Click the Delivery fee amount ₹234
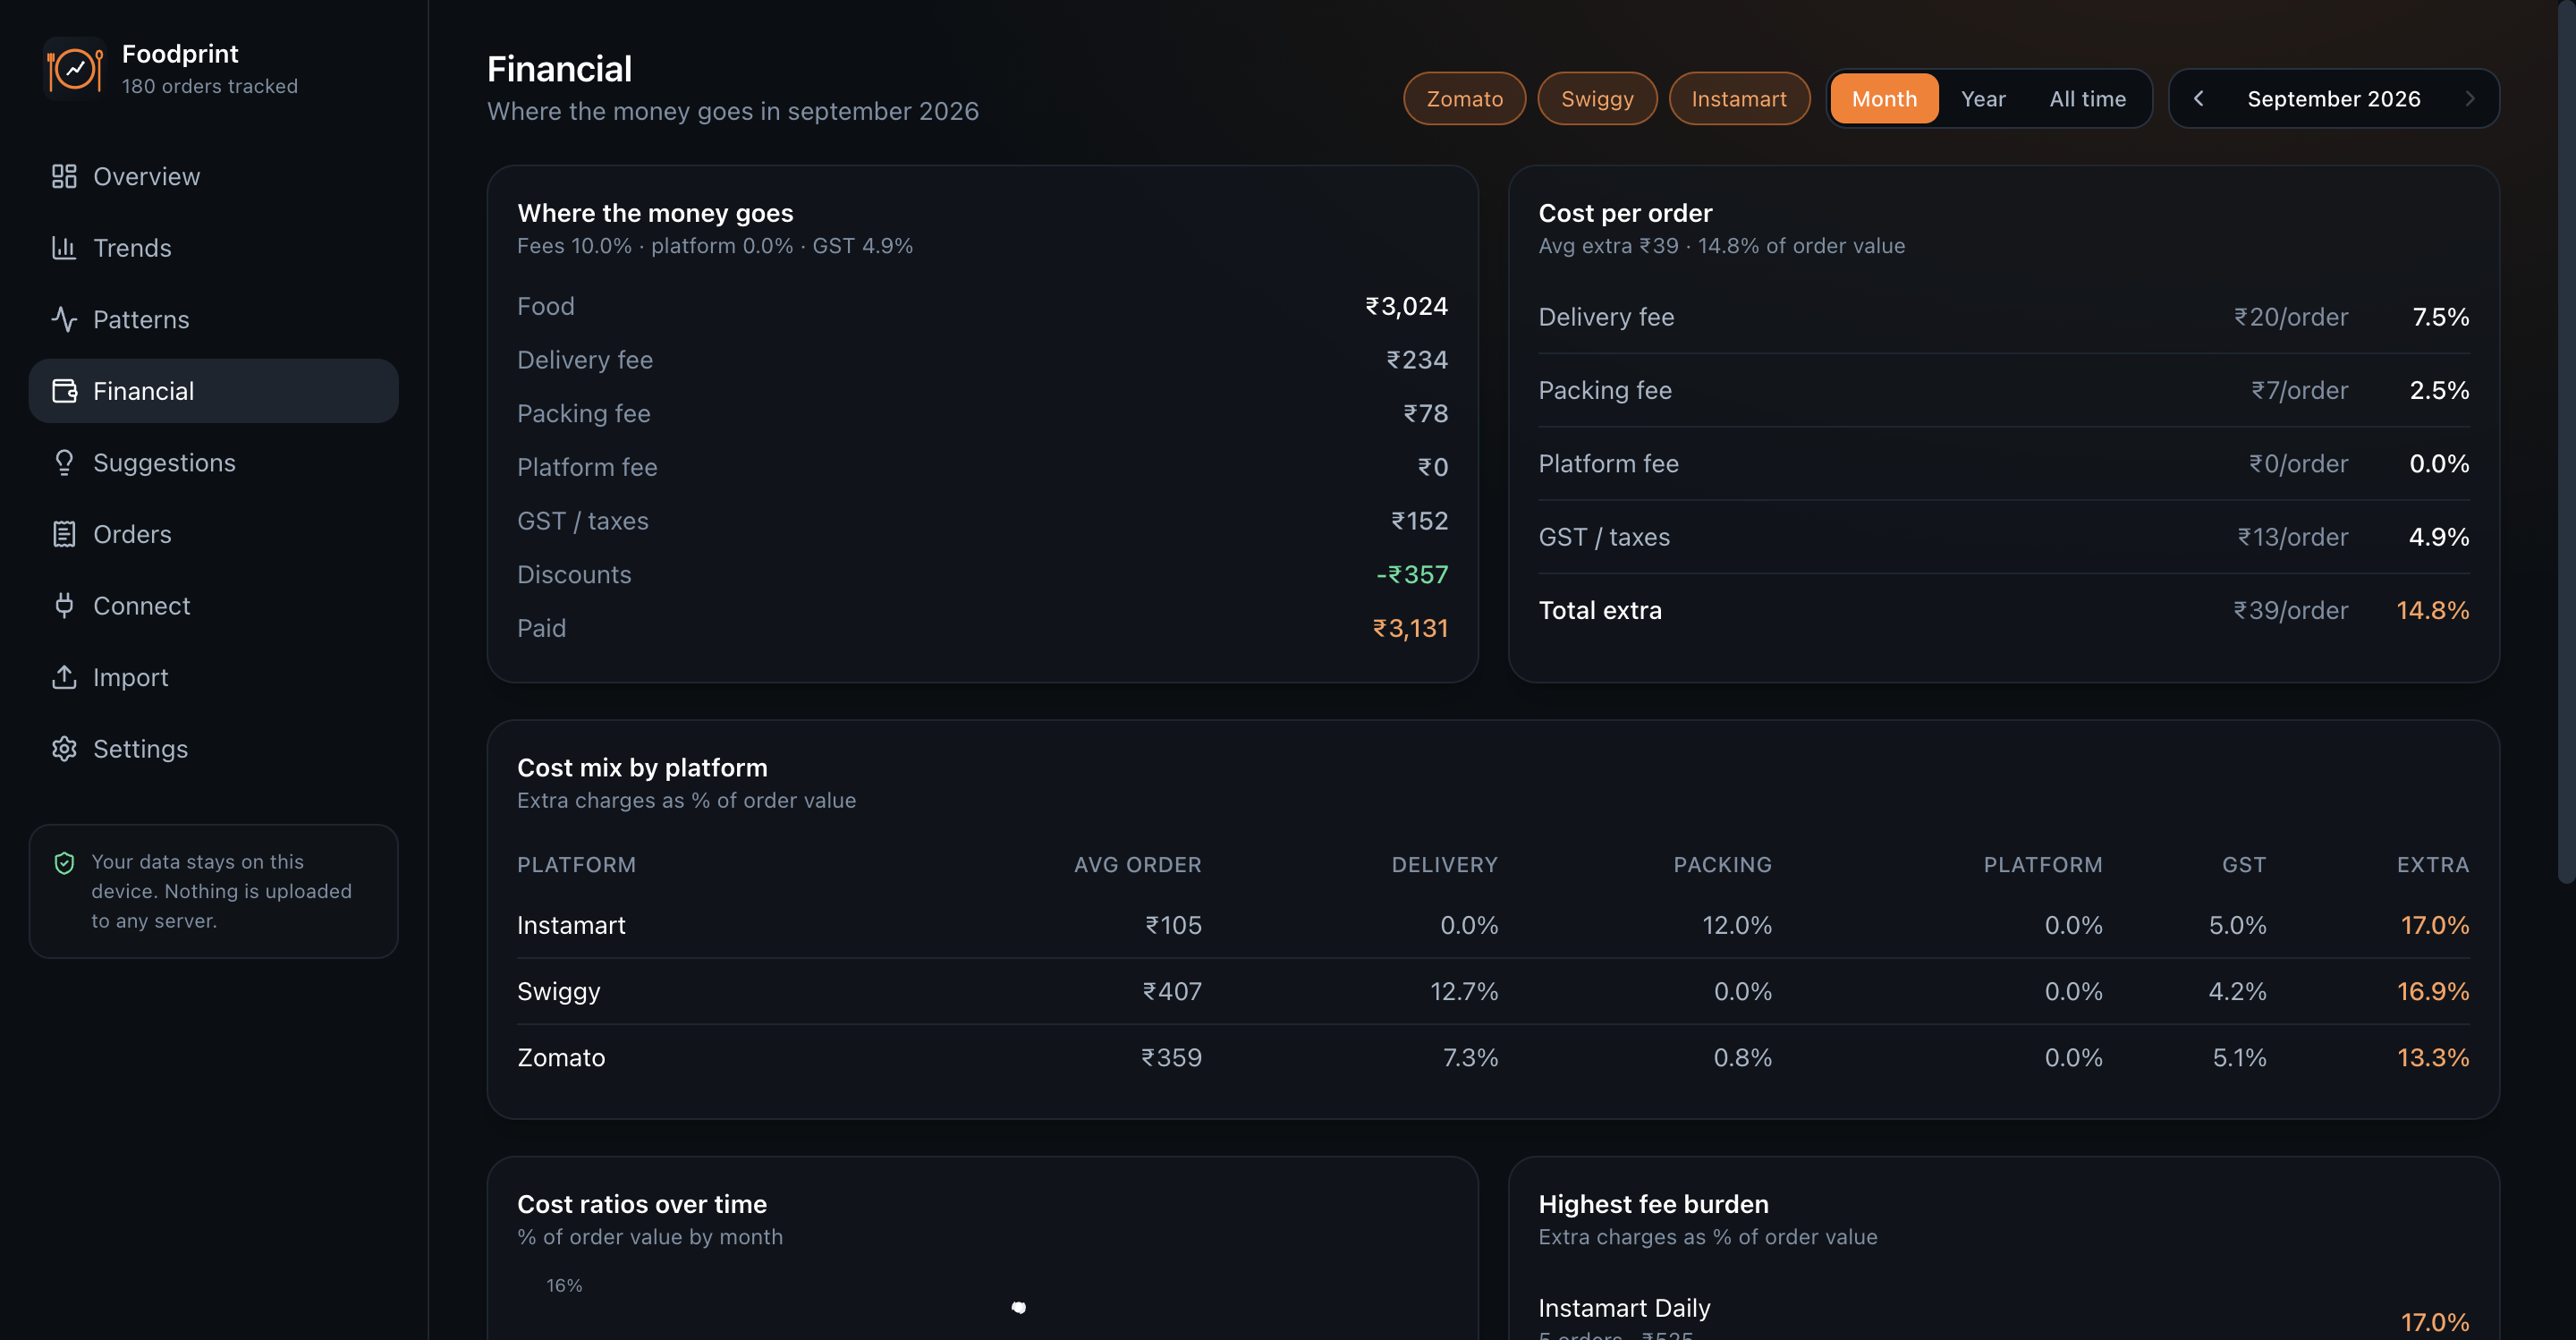Image resolution: width=2576 pixels, height=1340 pixels. click(x=1416, y=360)
